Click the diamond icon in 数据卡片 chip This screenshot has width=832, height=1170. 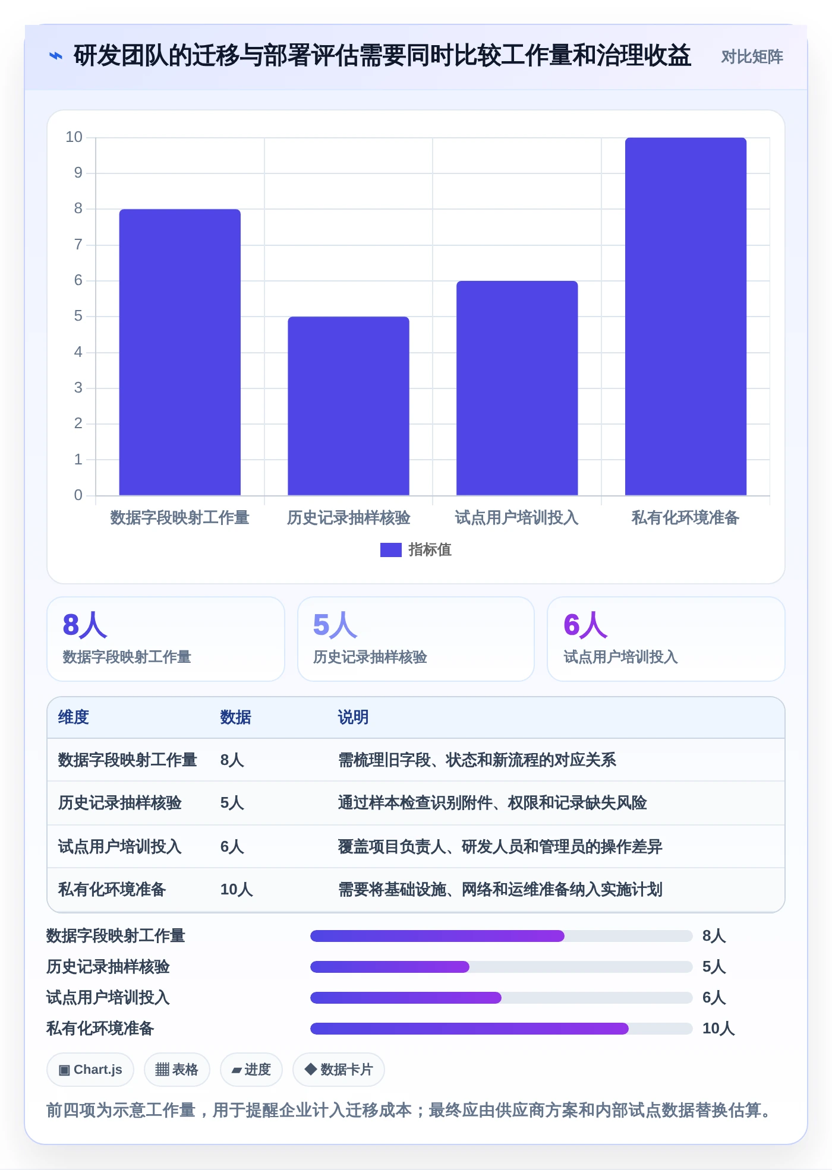[x=310, y=1069]
